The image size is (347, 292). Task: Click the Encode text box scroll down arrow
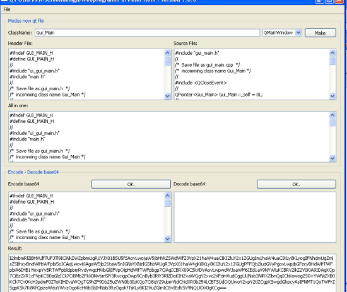click(167, 238)
